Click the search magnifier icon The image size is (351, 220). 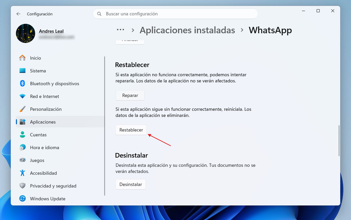tap(100, 14)
